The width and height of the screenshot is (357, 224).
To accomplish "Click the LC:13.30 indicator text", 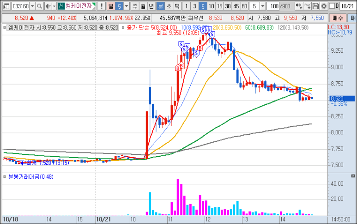I will tap(339, 27).
